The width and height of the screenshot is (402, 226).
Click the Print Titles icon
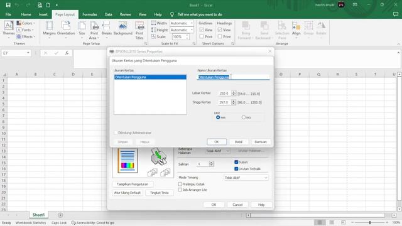(x=139, y=26)
